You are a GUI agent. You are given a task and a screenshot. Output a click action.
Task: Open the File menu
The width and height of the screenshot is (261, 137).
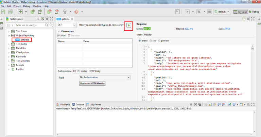2,6
